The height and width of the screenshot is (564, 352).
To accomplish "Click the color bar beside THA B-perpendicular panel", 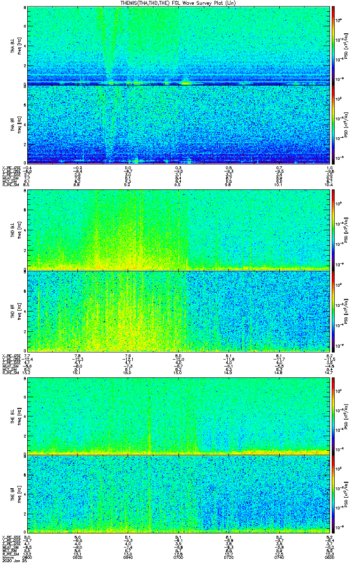I will coord(333,45).
